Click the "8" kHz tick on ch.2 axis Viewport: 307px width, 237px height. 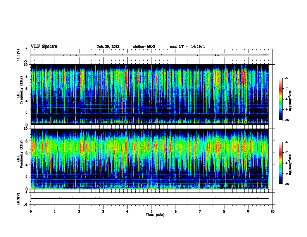tap(27, 141)
